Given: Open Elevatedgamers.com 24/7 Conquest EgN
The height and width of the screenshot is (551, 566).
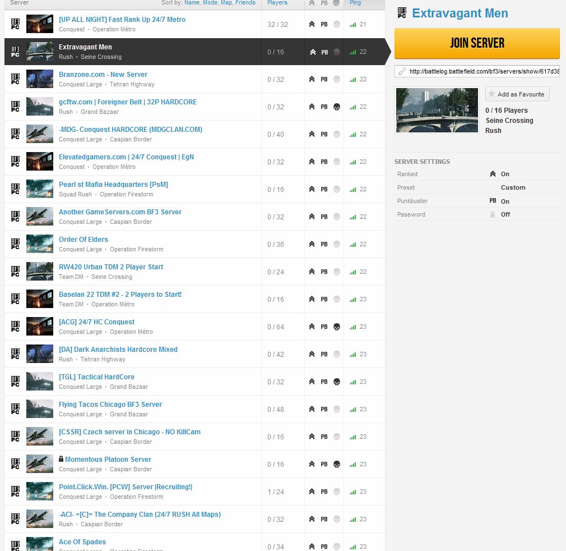Looking at the screenshot, I should [x=126, y=157].
